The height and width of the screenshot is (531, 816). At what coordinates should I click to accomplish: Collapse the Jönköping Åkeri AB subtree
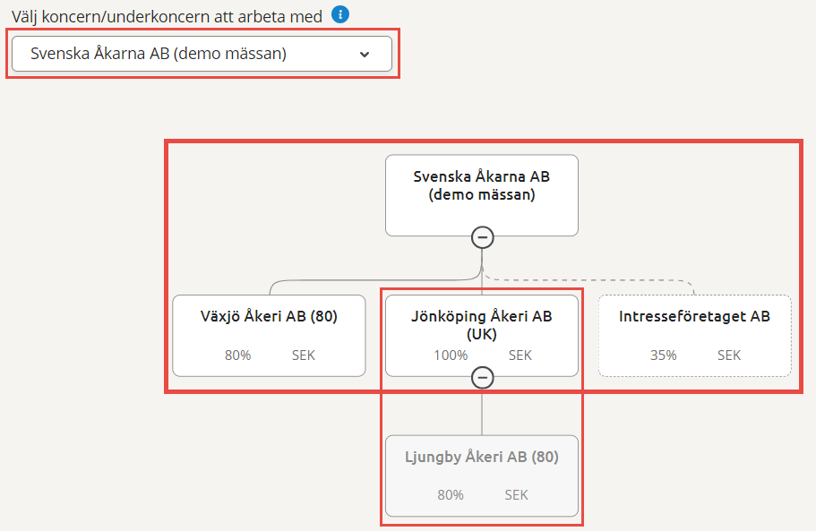point(483,378)
